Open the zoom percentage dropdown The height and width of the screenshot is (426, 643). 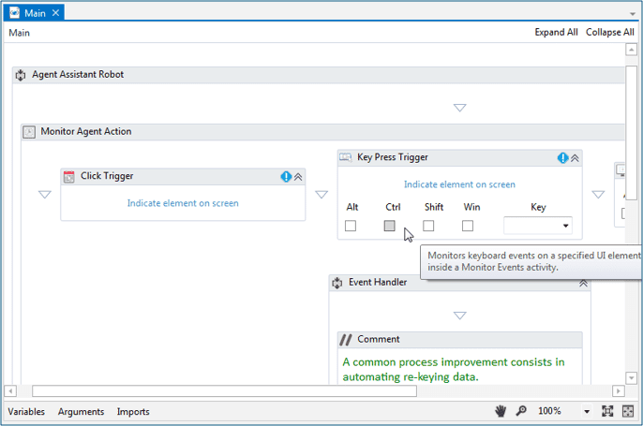point(587,412)
